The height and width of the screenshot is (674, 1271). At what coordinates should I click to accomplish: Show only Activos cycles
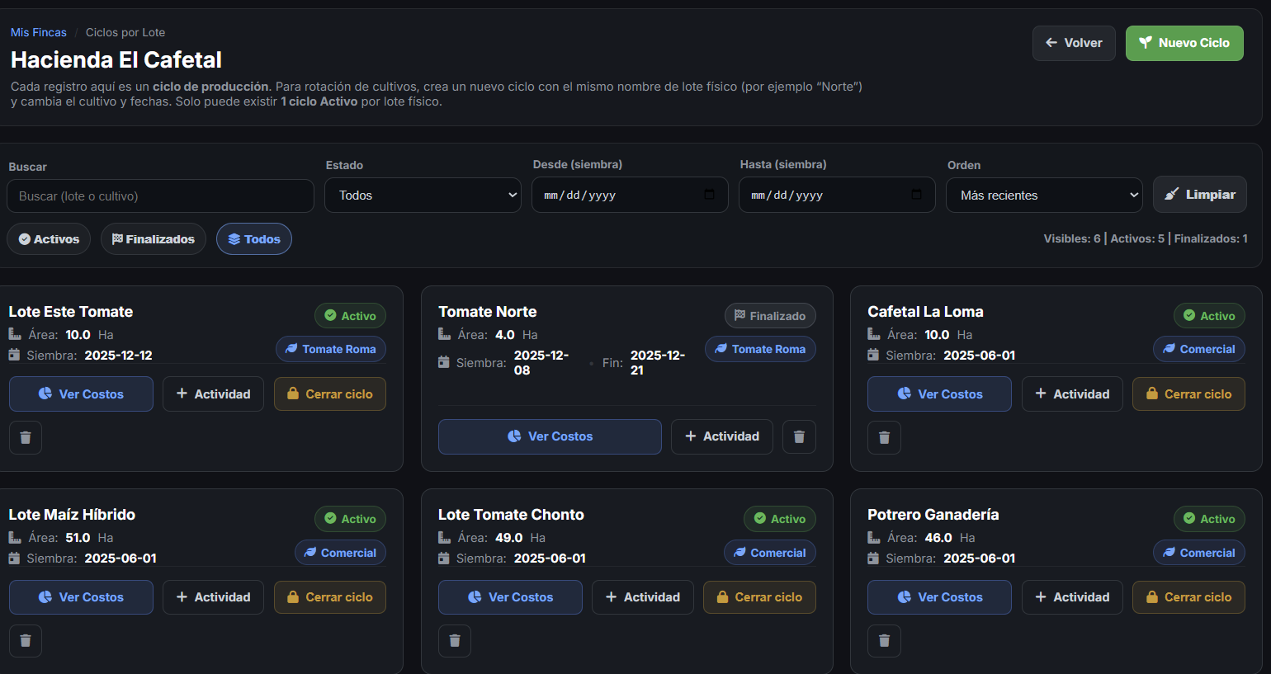49,239
